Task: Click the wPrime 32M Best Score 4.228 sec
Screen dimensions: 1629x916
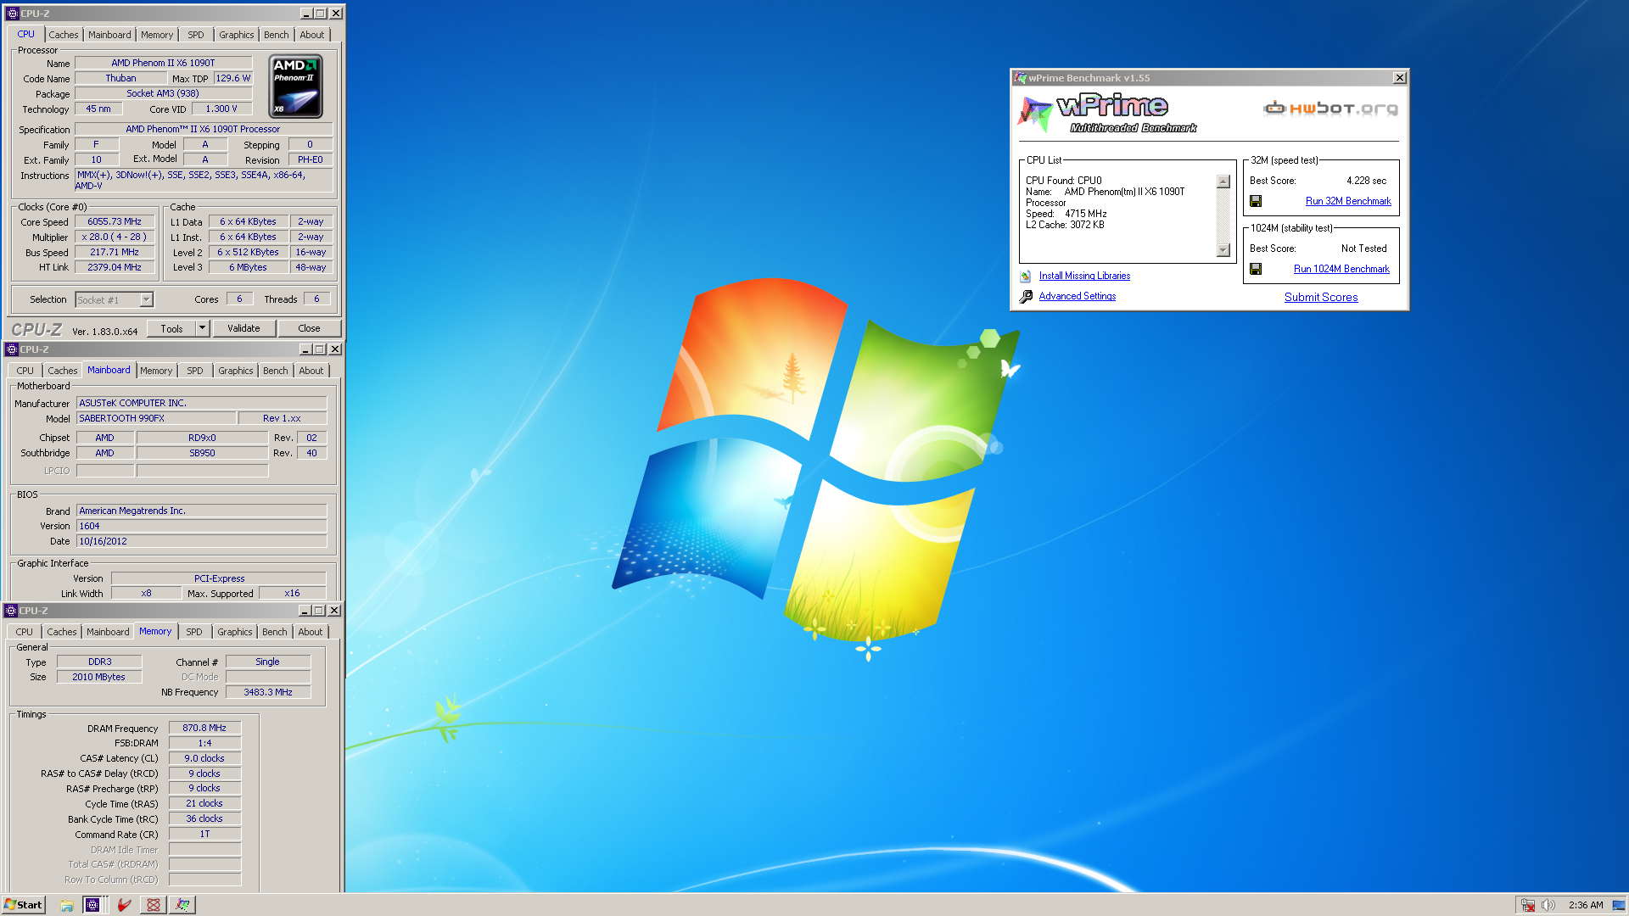Action: click(1366, 181)
